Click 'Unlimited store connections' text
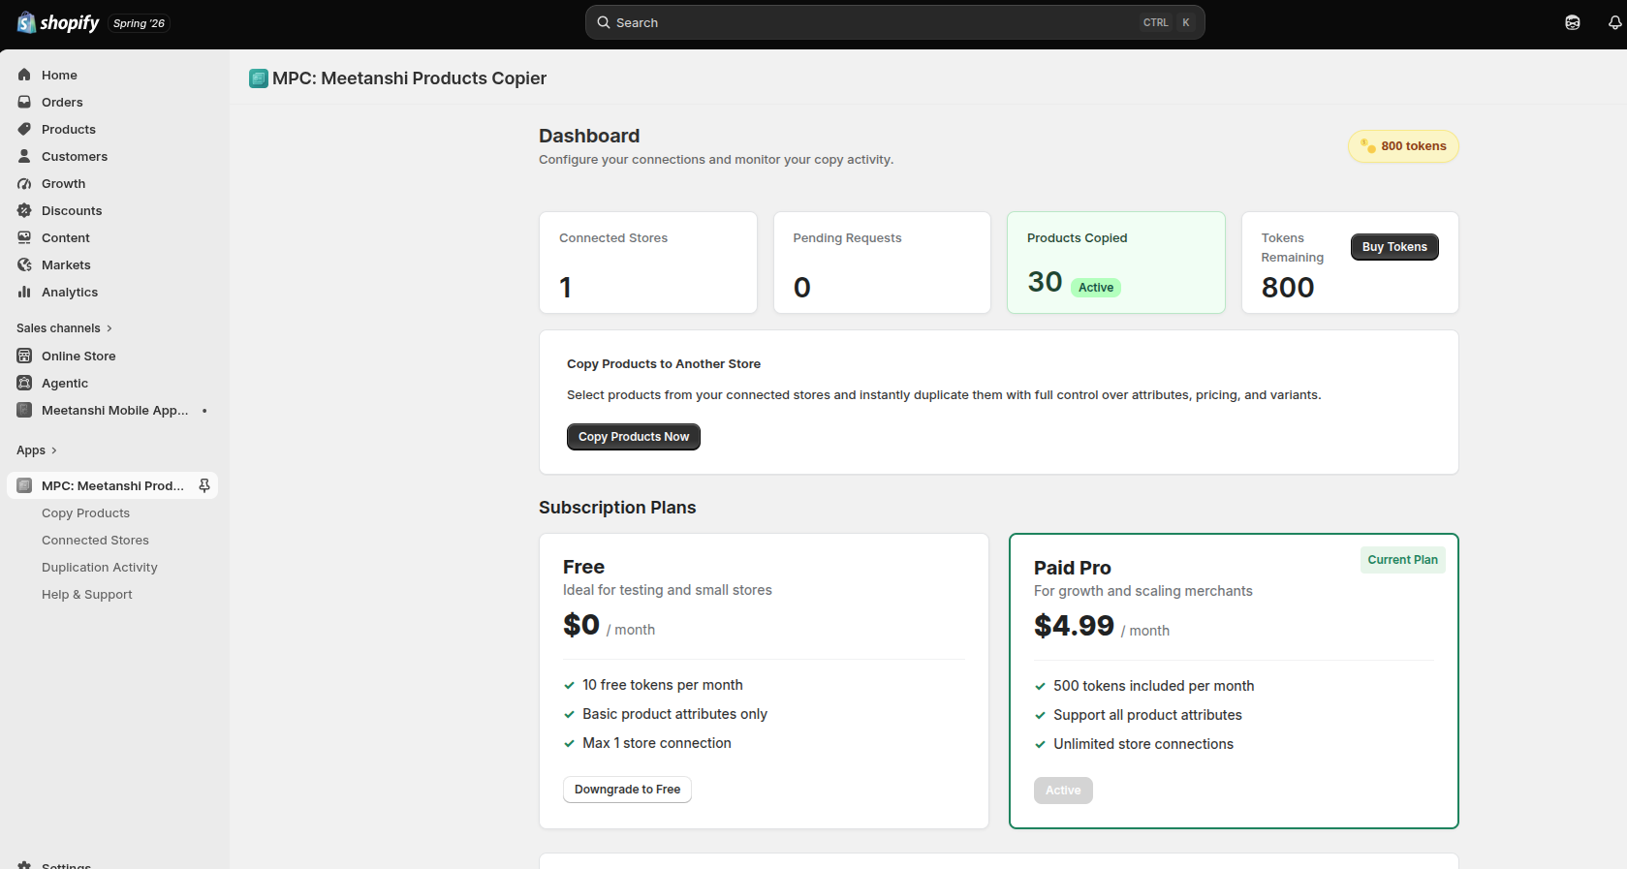This screenshot has width=1627, height=869. pyautogui.click(x=1143, y=744)
